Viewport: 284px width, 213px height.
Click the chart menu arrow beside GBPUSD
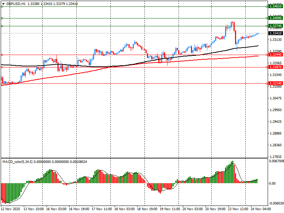pyautogui.click(x=3, y=4)
